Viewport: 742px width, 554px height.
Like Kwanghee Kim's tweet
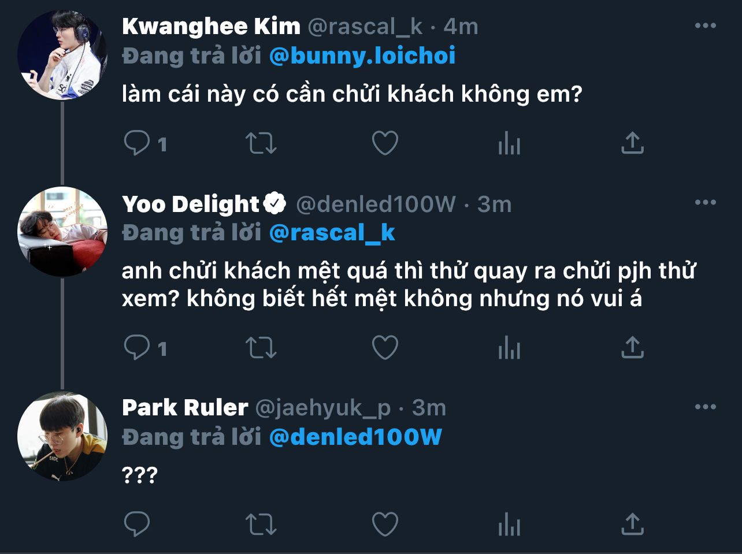click(x=385, y=143)
